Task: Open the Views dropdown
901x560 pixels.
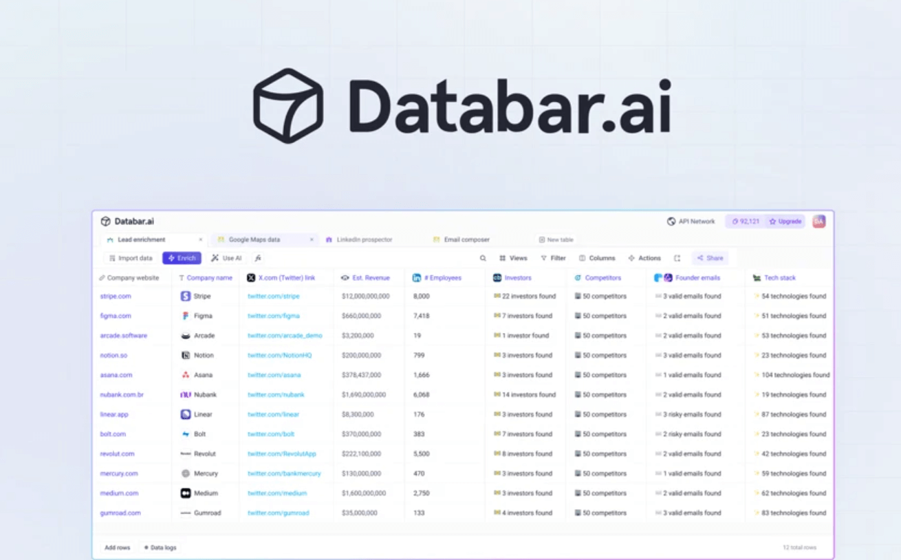Action: pos(513,258)
